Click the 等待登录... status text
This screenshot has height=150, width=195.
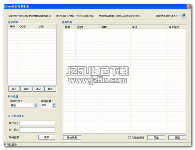(15, 138)
